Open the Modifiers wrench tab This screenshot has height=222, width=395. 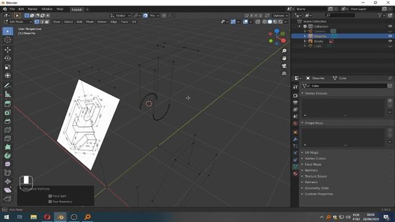coord(295,139)
